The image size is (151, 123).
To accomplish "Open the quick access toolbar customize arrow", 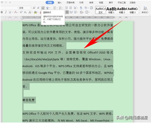I will point(10,2).
